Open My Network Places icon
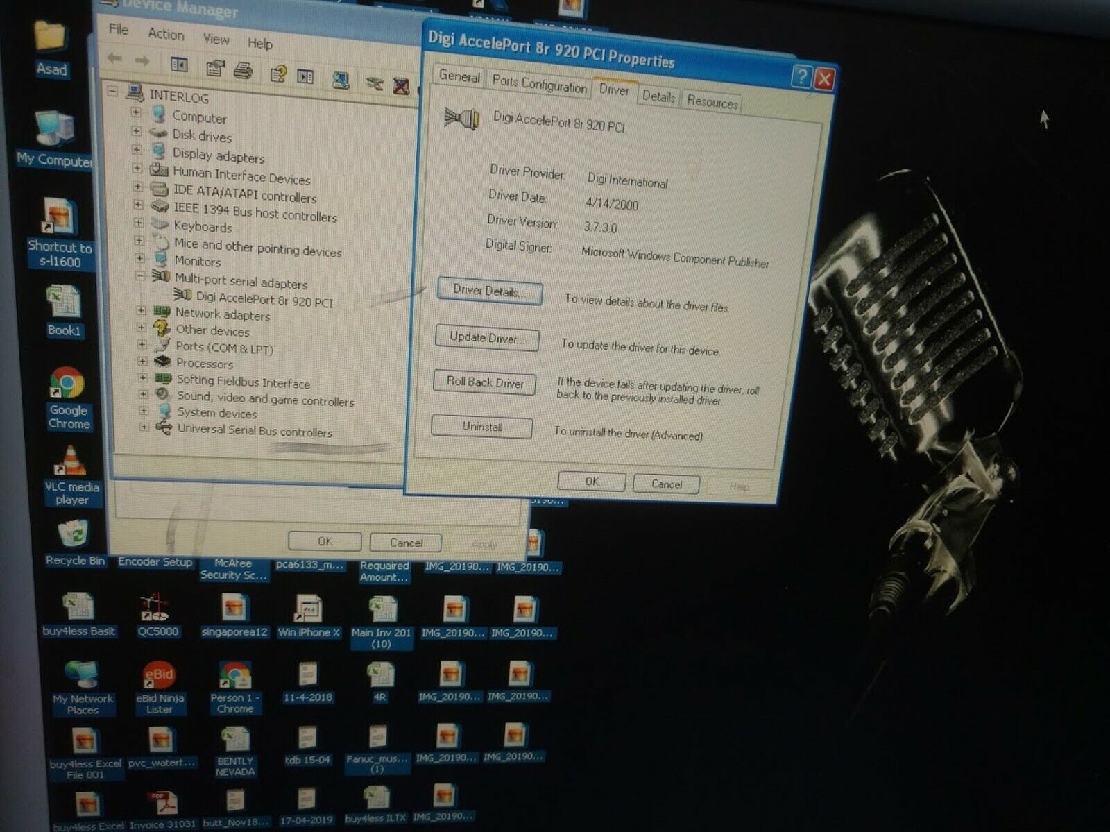 [x=83, y=687]
